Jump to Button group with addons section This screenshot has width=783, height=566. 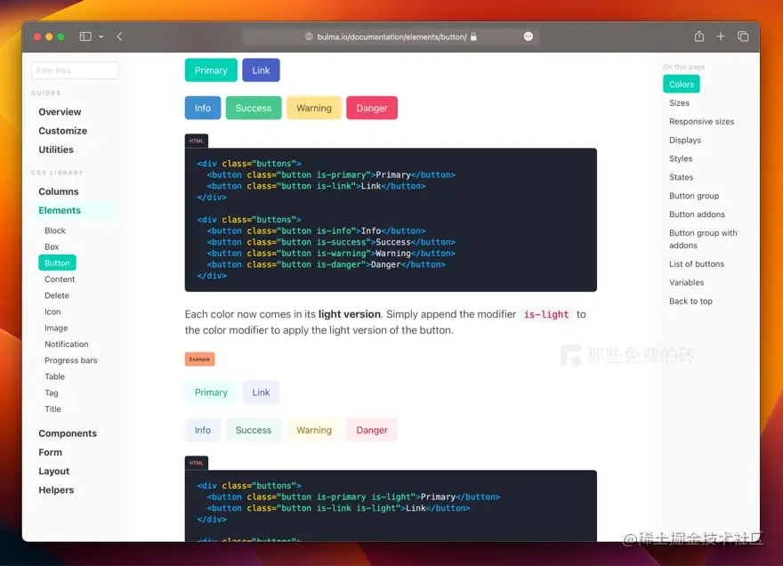coord(703,239)
